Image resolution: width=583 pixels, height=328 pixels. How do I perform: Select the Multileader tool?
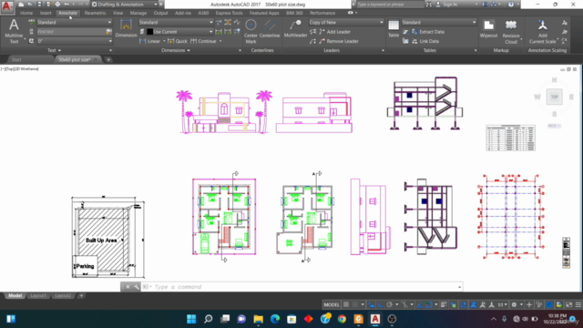pyautogui.click(x=295, y=28)
